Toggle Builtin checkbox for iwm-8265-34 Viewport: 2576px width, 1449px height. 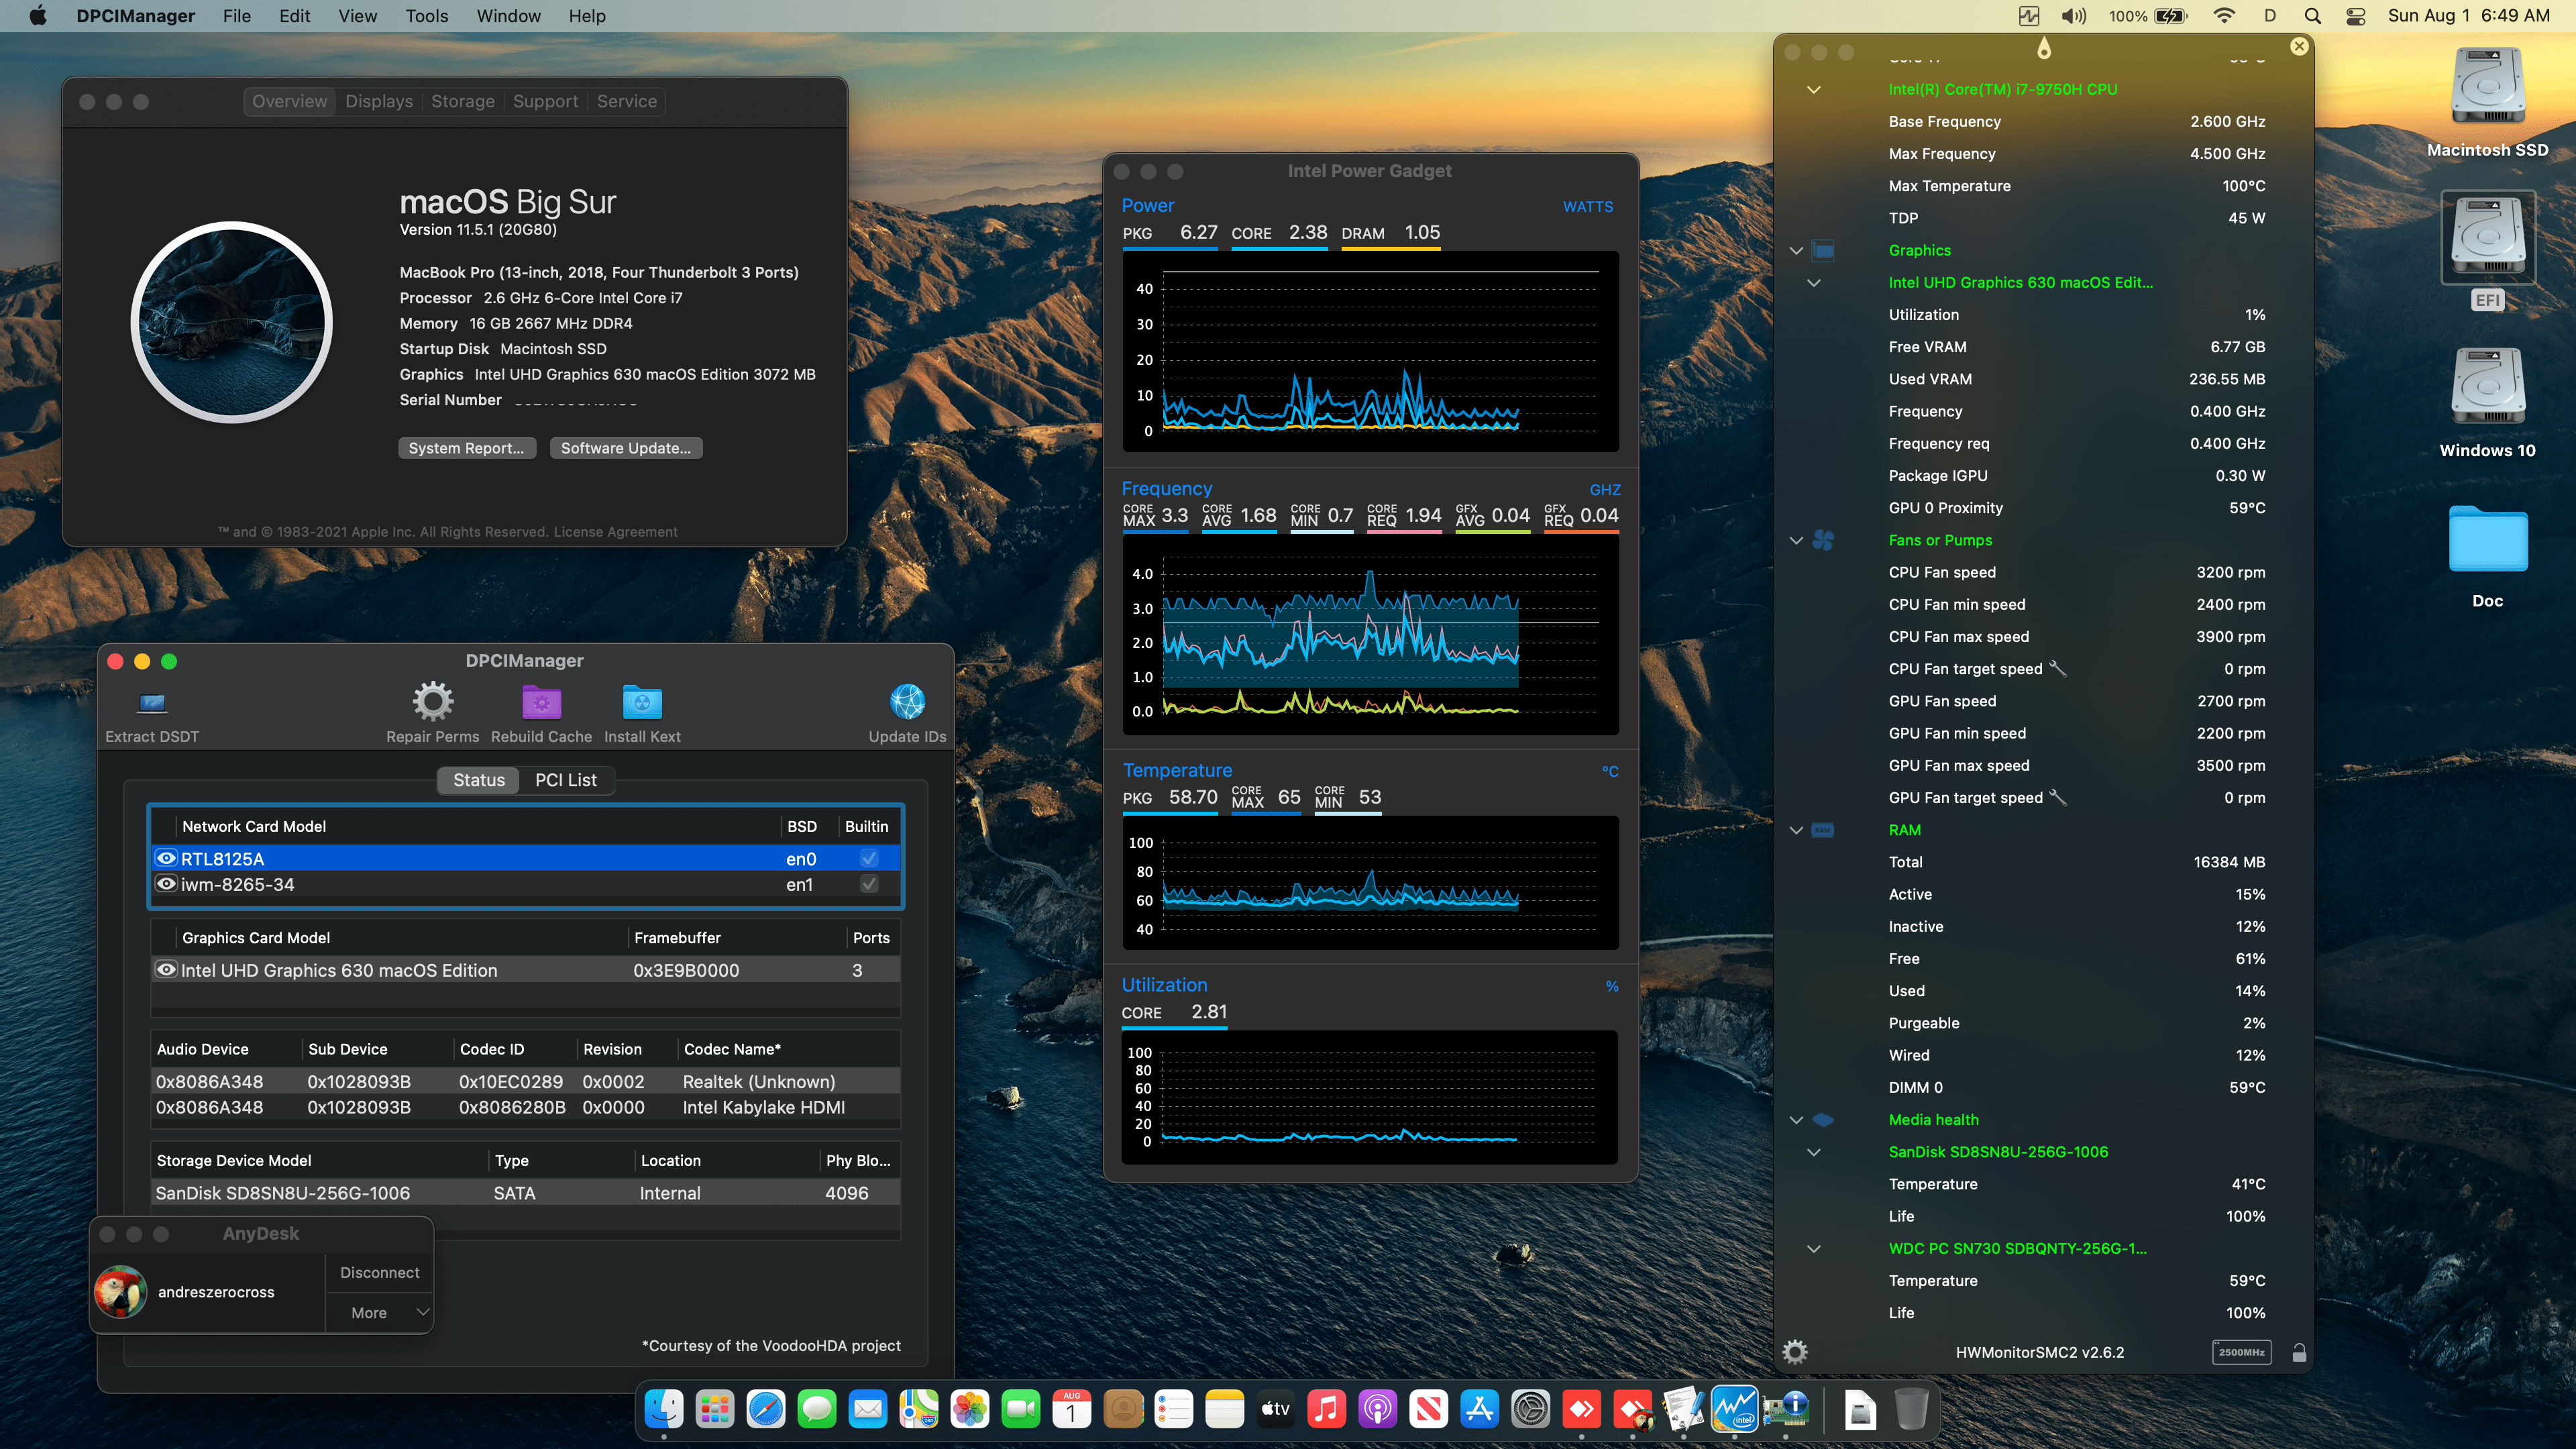[869, 884]
